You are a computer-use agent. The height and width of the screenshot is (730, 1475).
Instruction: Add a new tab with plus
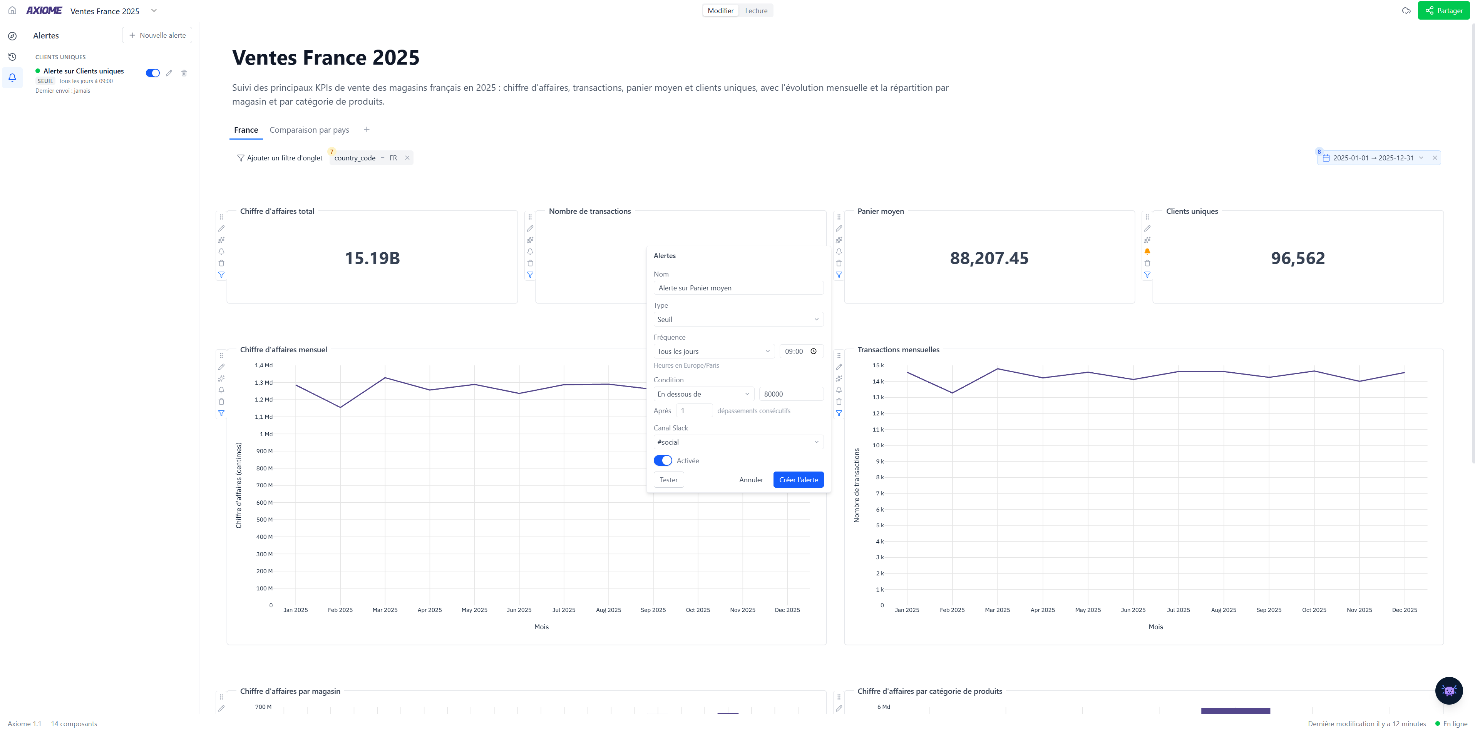point(367,129)
